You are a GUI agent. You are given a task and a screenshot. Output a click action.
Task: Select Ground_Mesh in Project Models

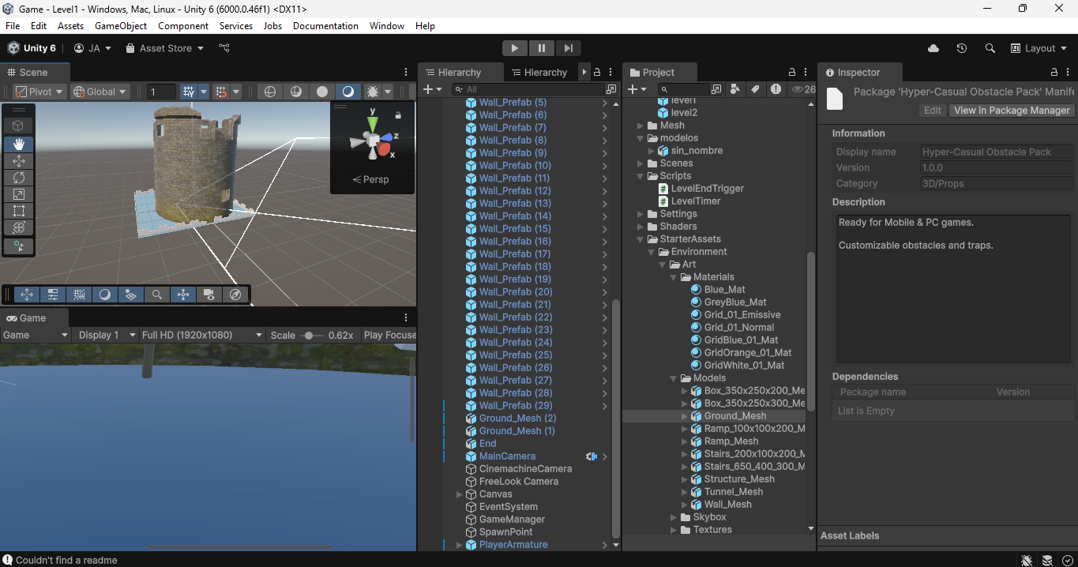point(734,416)
